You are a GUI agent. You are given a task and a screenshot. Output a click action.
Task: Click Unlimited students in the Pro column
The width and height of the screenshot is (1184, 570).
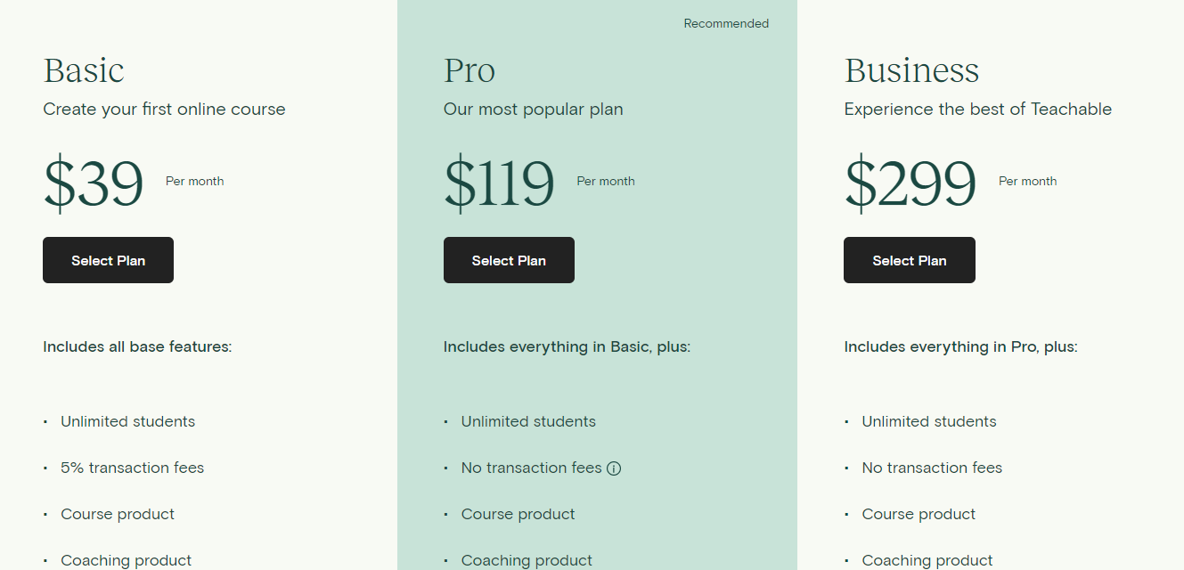(x=528, y=421)
